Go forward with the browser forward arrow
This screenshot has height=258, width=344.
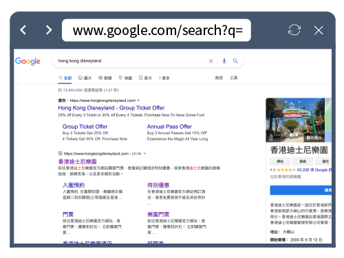(49, 30)
